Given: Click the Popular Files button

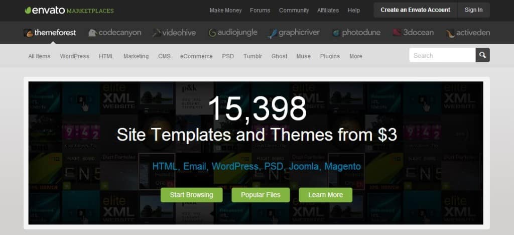Looking at the screenshot, I should 261,195.
